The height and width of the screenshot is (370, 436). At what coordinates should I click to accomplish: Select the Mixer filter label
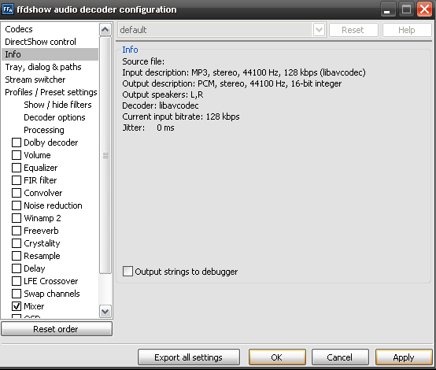point(34,306)
